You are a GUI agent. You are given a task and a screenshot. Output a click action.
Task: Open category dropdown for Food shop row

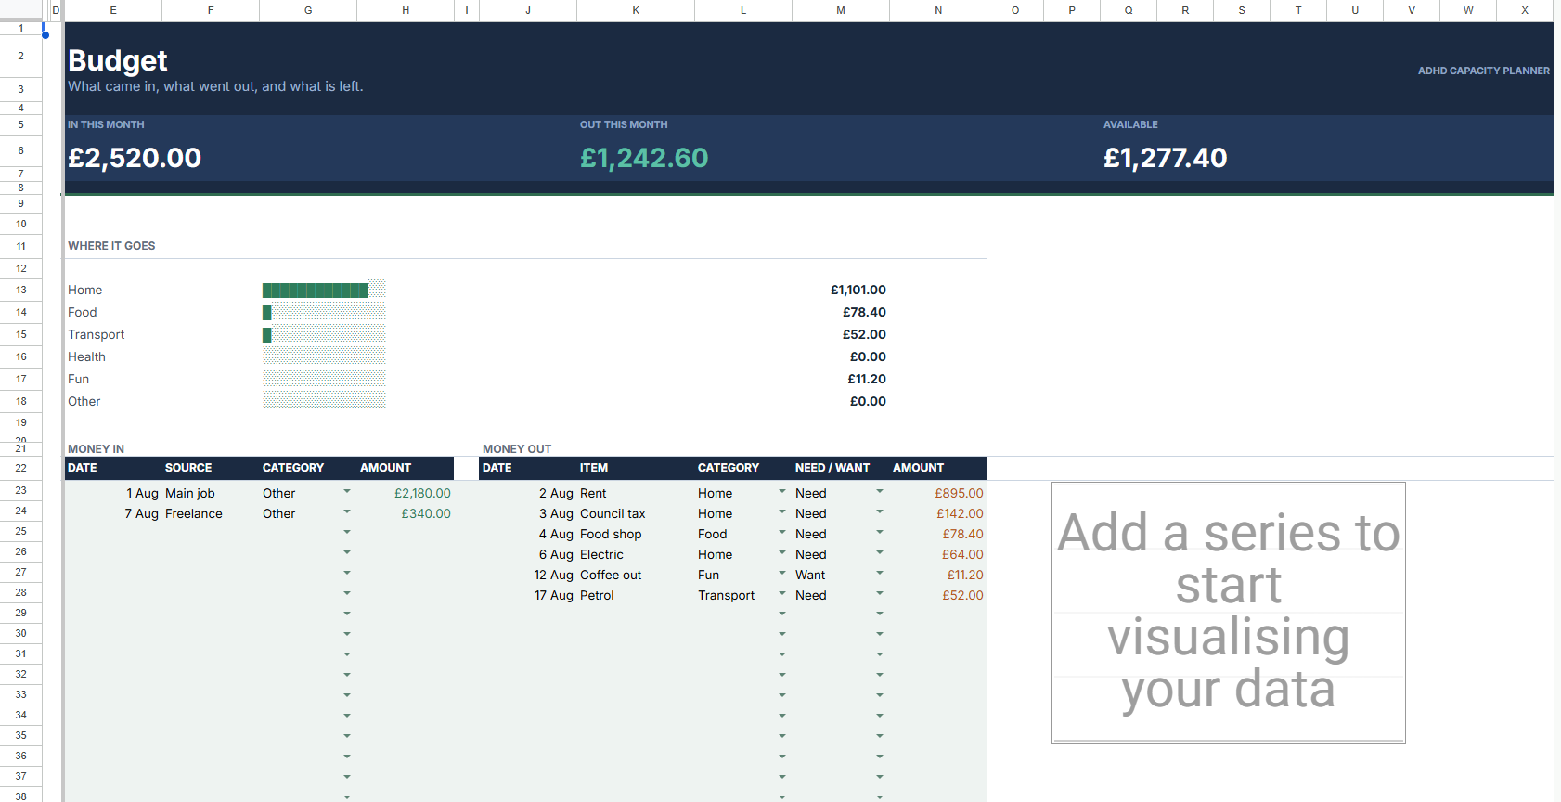tap(782, 533)
